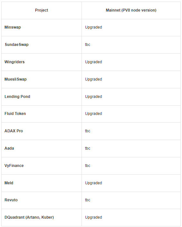Viewport: 182px width, 227px height.
Task: Select the Aada row label
Action: [x=9, y=148]
